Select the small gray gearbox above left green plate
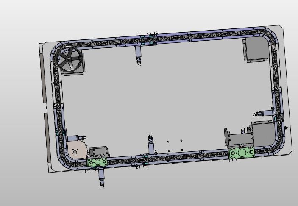 tap(99, 152)
